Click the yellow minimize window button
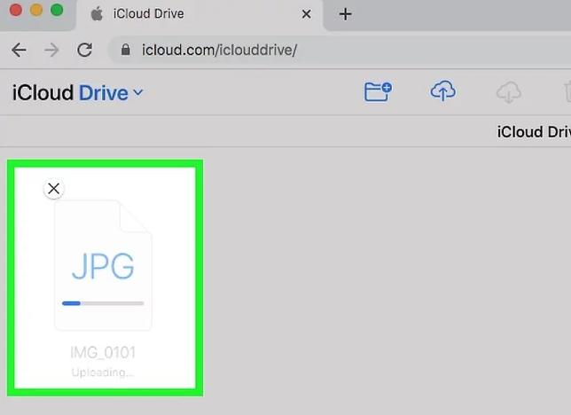Viewport: 571px width, 415px height. pos(36,10)
